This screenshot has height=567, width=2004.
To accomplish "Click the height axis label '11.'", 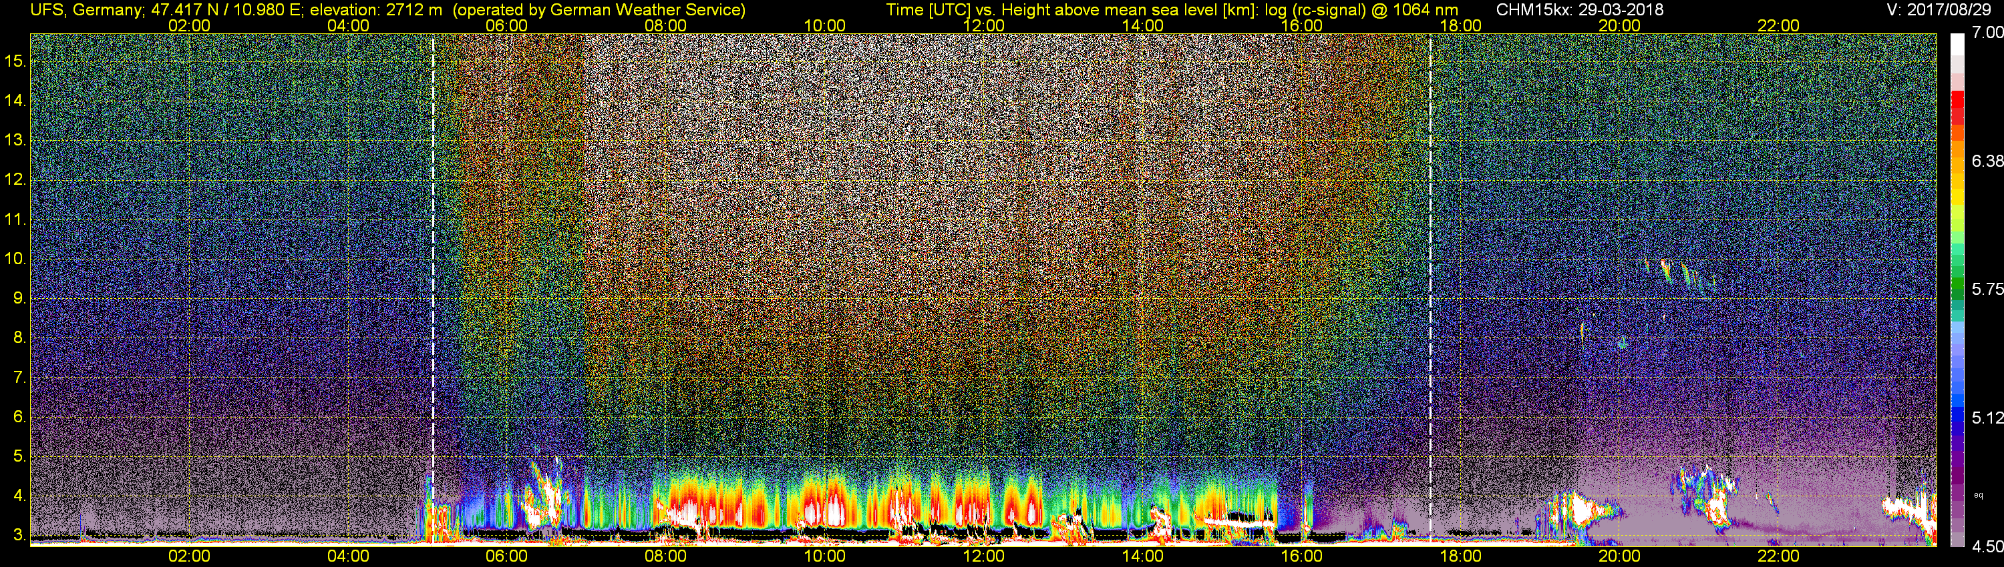I will pyautogui.click(x=15, y=220).
